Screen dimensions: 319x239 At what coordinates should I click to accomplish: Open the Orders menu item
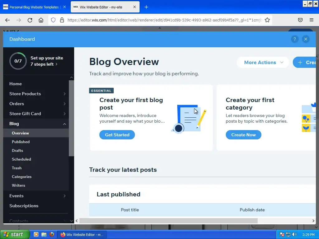(17, 104)
